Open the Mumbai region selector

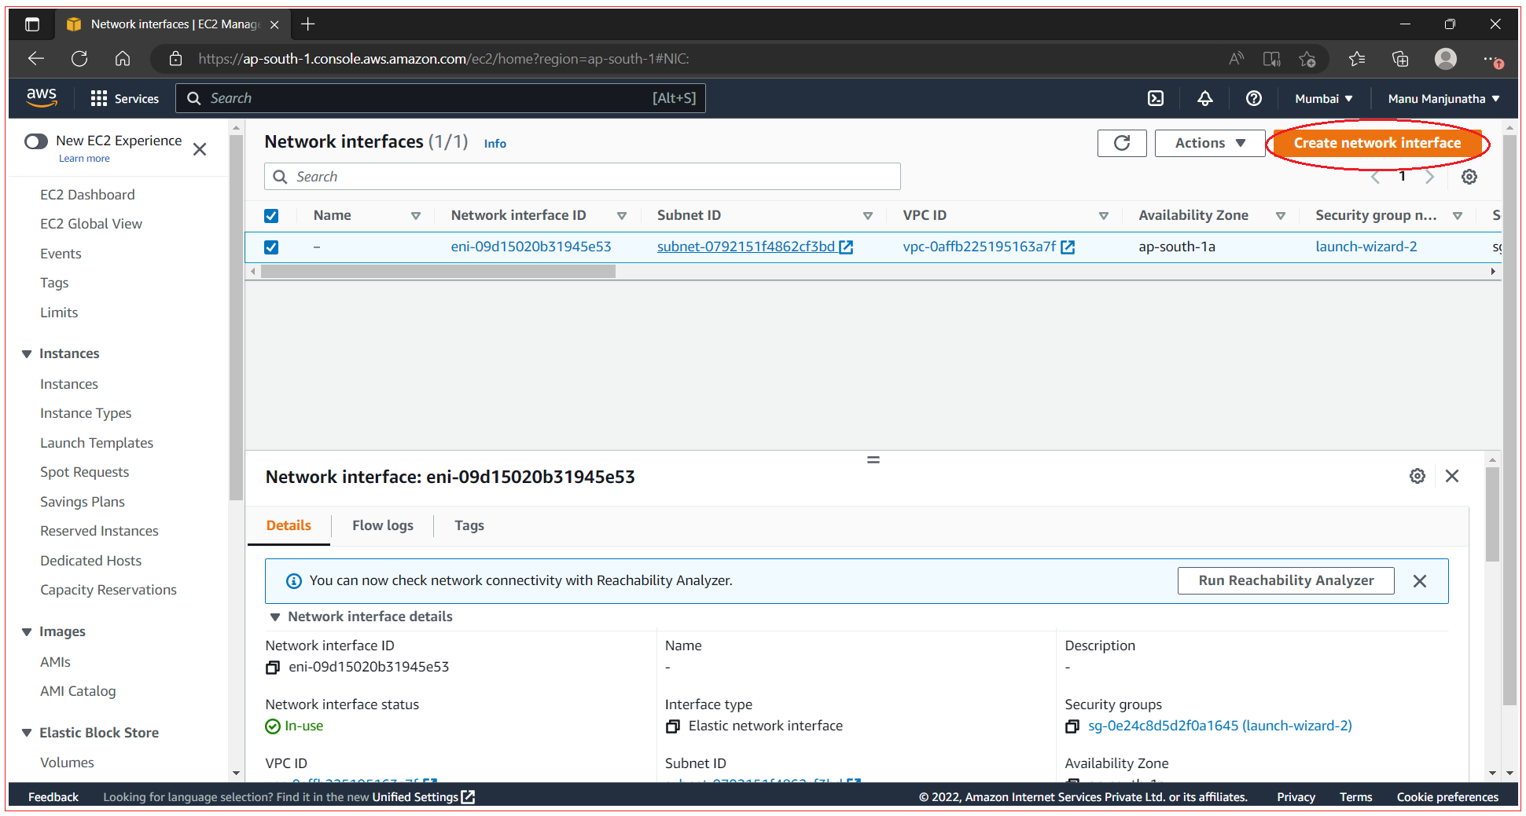[x=1324, y=99]
